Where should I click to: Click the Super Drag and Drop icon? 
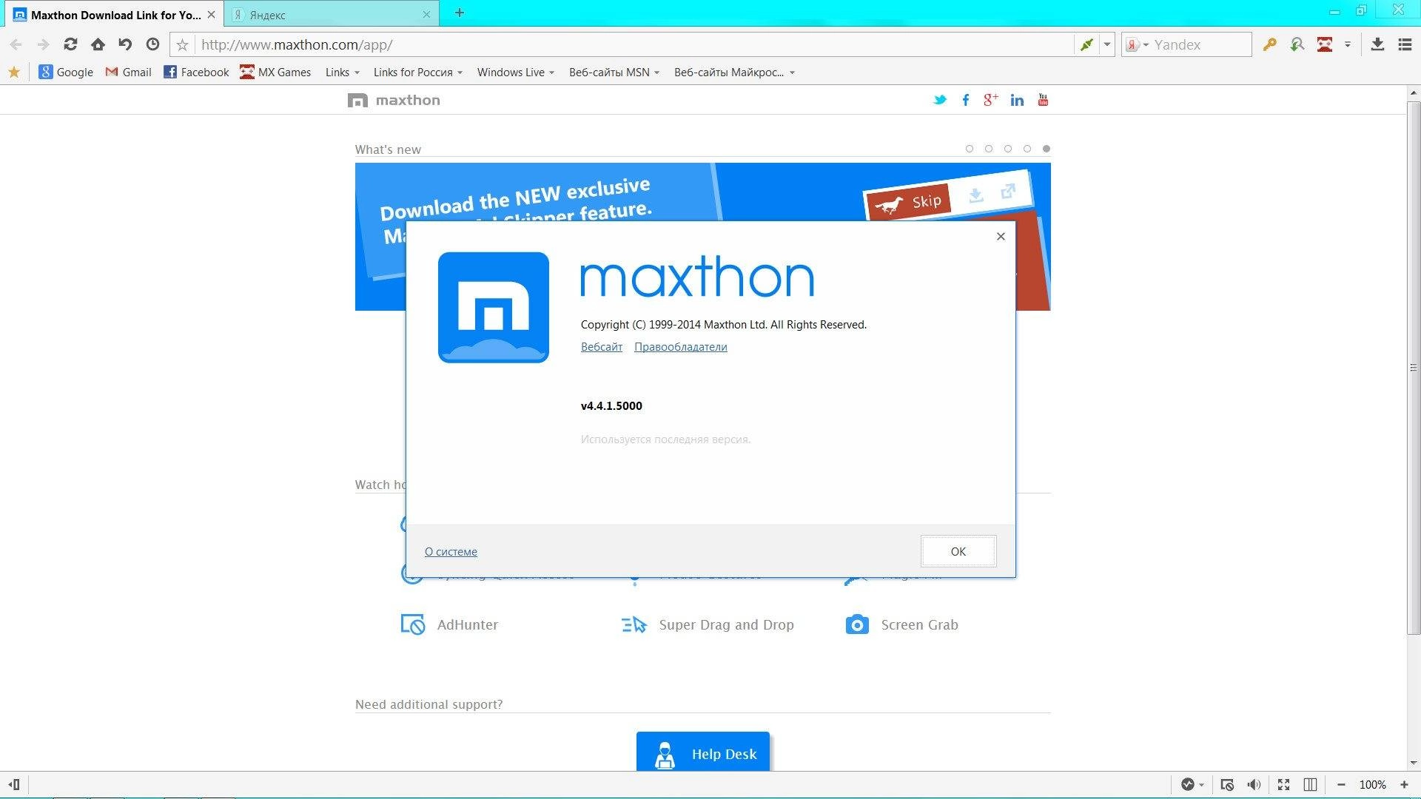[x=634, y=624]
